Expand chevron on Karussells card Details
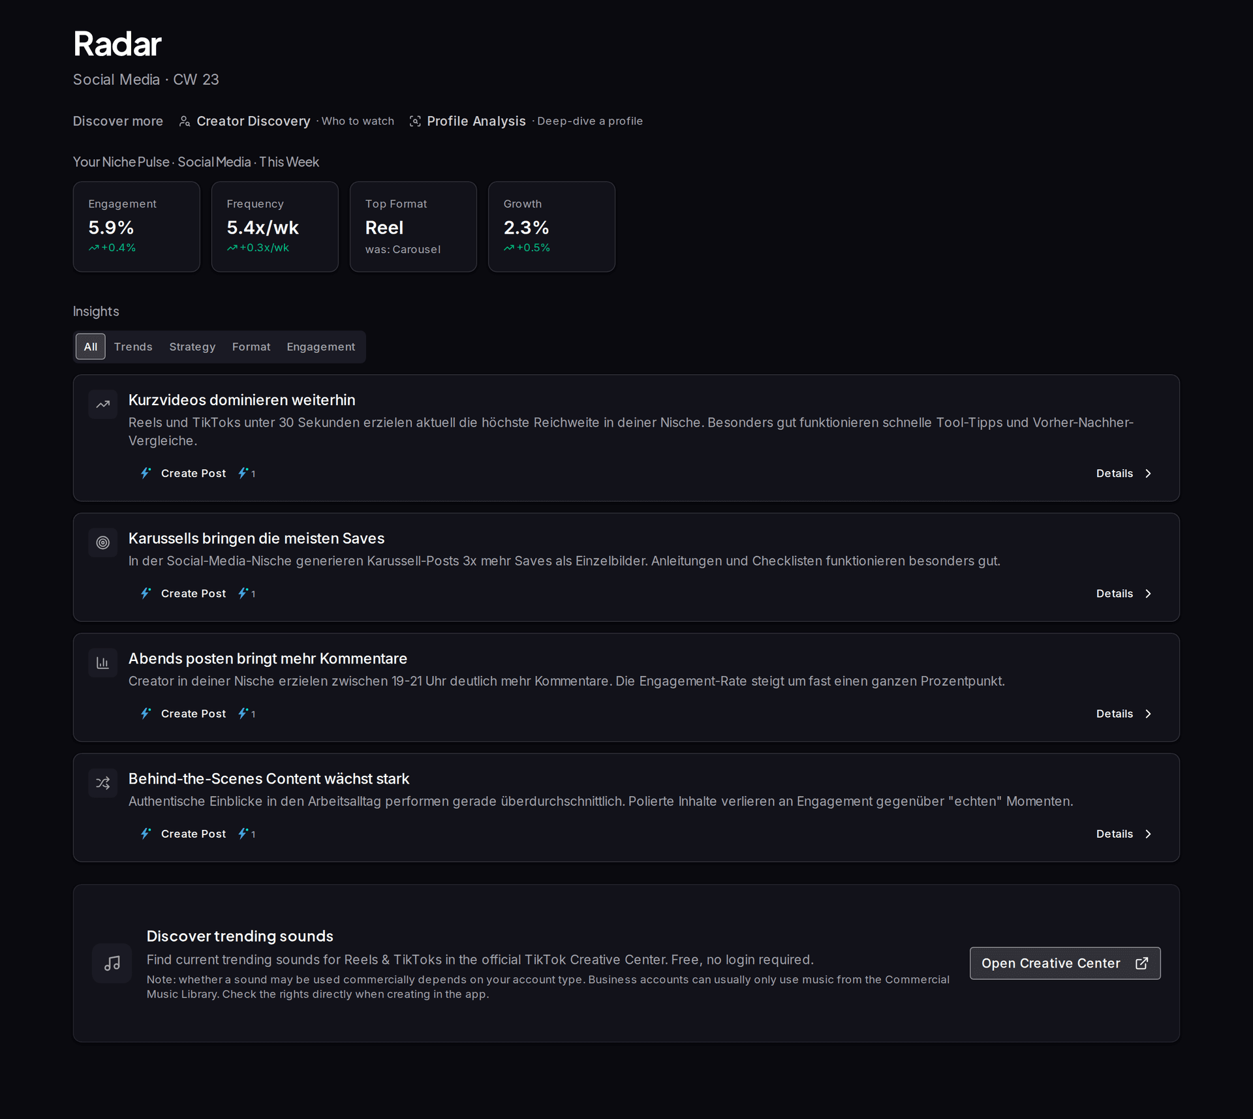1253x1119 pixels. pyautogui.click(x=1149, y=594)
